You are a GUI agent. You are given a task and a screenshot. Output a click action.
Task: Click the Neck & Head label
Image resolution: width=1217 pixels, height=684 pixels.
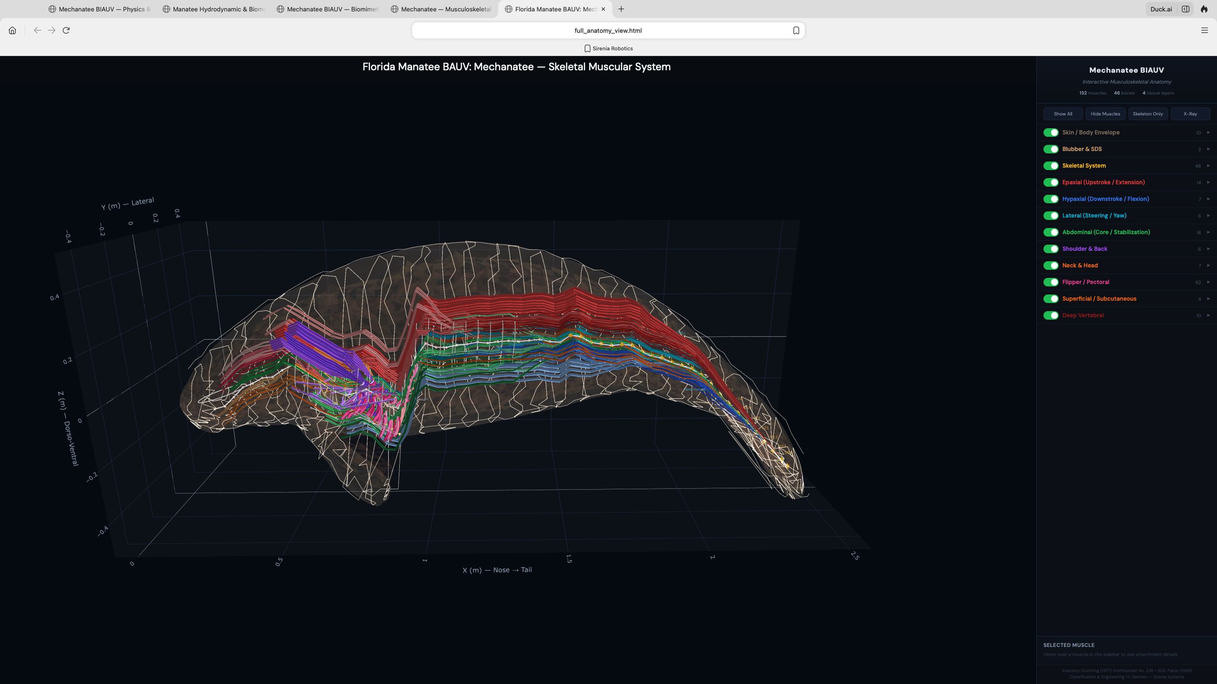click(x=1080, y=266)
